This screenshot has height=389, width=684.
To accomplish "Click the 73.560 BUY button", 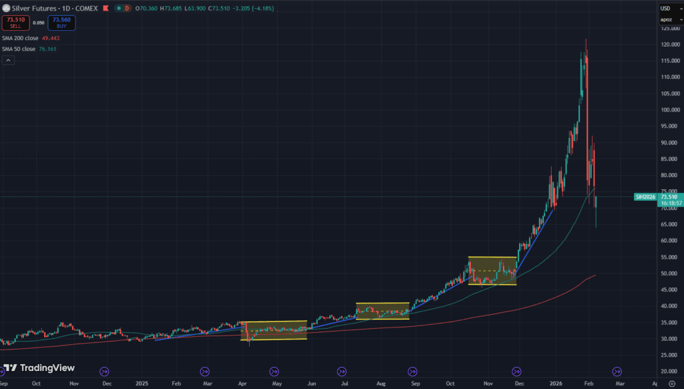I will click(61, 23).
